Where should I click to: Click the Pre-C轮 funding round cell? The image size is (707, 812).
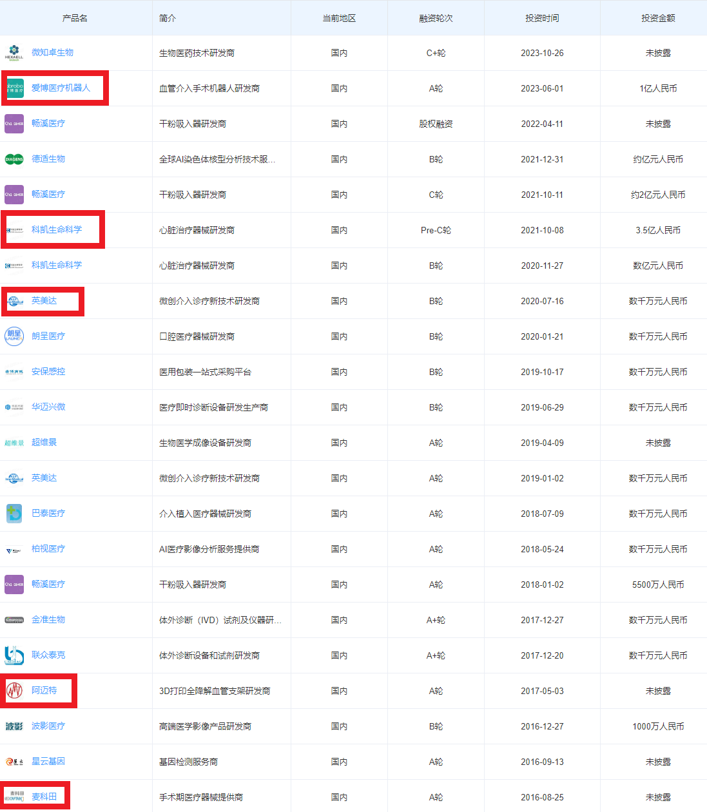pyautogui.click(x=436, y=230)
